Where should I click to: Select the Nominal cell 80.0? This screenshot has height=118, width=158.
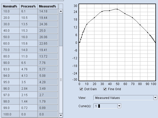[x=10, y=56]
